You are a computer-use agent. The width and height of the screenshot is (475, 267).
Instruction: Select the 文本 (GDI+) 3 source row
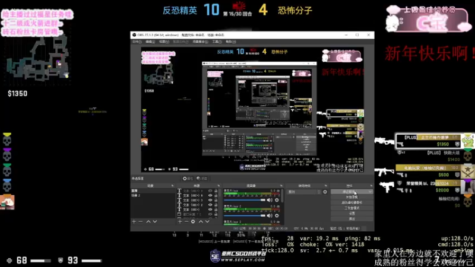[x=197, y=200]
